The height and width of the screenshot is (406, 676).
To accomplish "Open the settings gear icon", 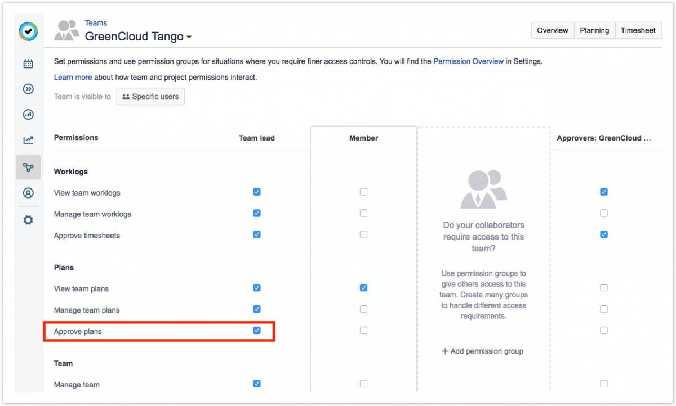I will click(28, 220).
